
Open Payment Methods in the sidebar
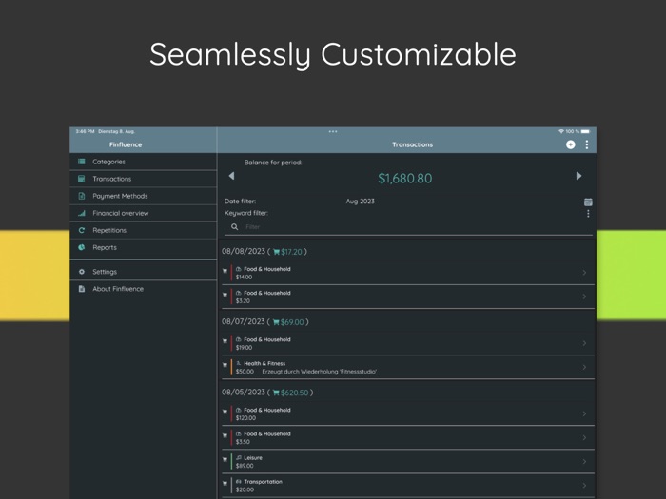coord(143,196)
